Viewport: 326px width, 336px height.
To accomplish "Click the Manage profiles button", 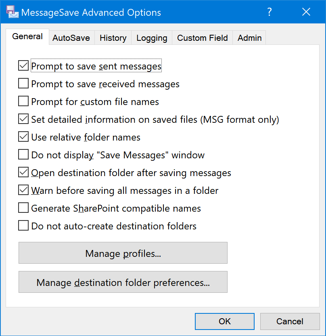I will click(x=123, y=253).
